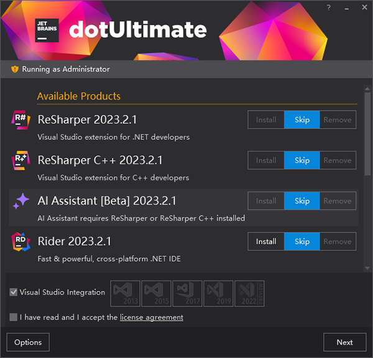Click the AI Assistant sparkle icon

click(x=21, y=201)
